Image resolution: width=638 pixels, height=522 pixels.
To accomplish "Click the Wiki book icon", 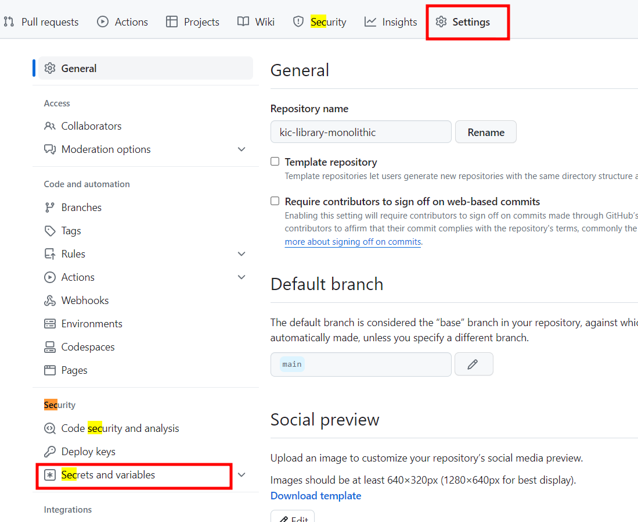I will coord(243,22).
